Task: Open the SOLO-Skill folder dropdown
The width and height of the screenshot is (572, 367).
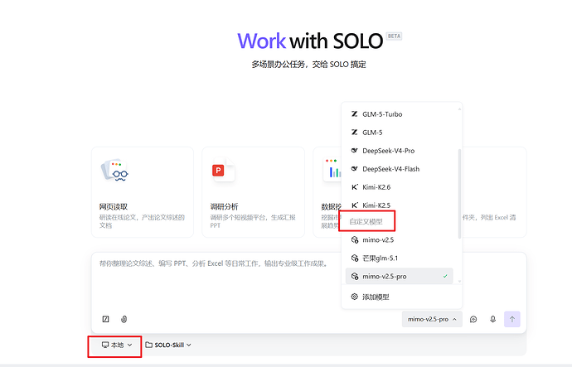Action: tap(168, 345)
